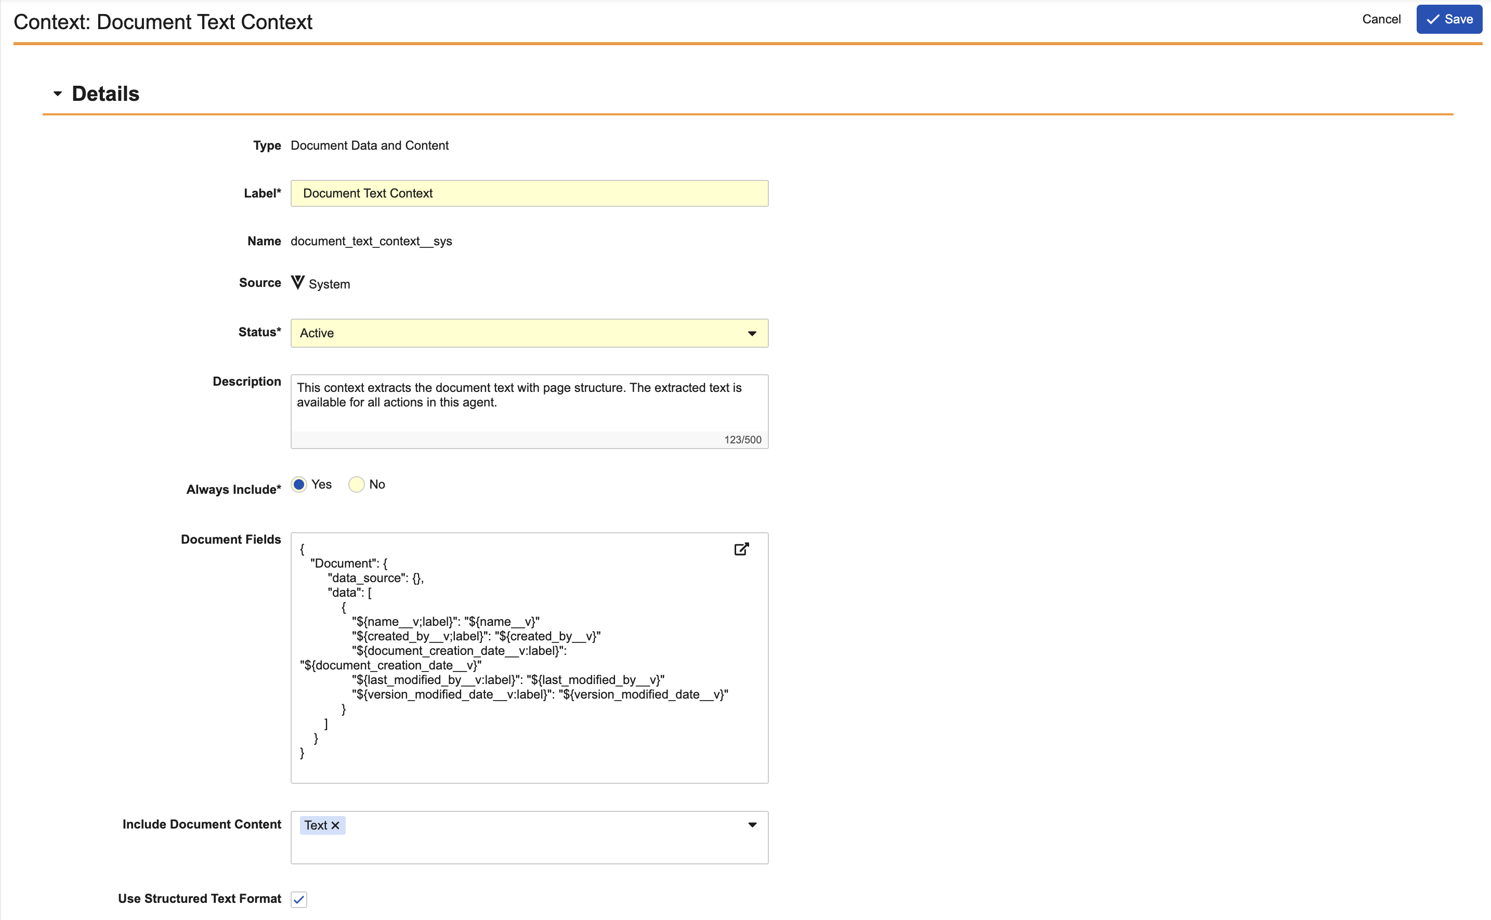
Task: Collapse the Details section triangle
Action: [x=58, y=94]
